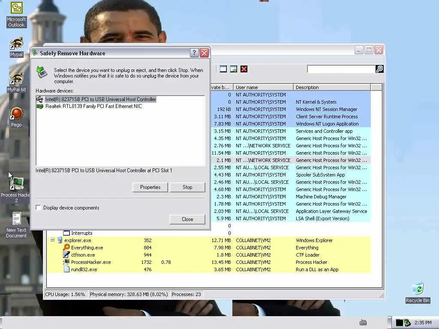Click the Realtek network card device icon
The height and width of the screenshot is (329, 439).
pos(40,106)
